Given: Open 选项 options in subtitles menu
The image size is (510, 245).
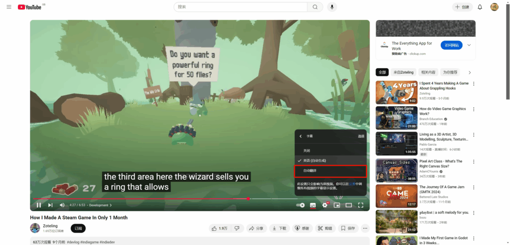Looking at the screenshot, I should 361,136.
